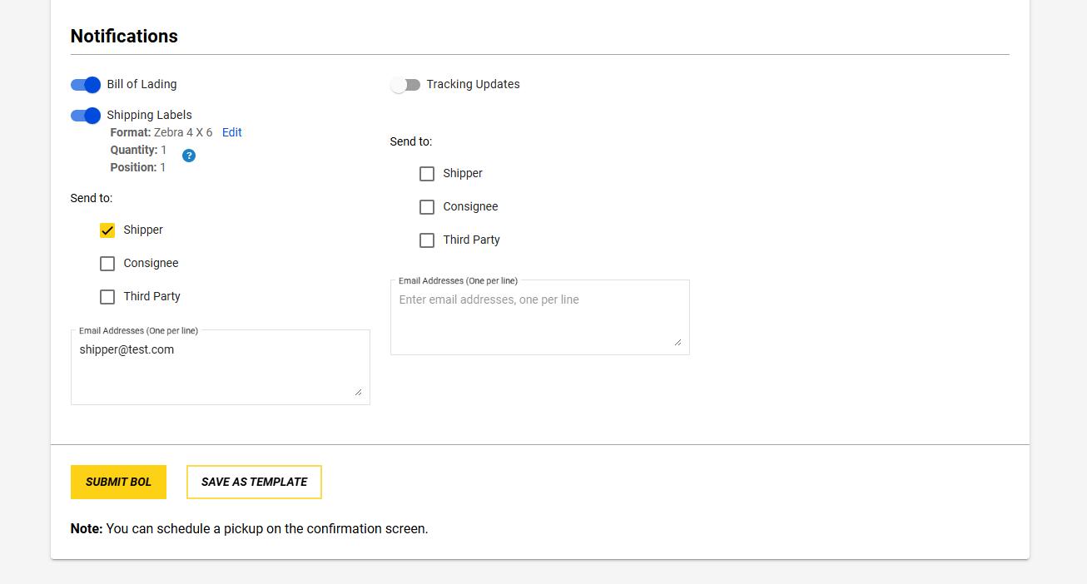The image size is (1087, 584).
Task: Check the Shipper box under Tracking Updates
Action: pyautogui.click(x=427, y=174)
